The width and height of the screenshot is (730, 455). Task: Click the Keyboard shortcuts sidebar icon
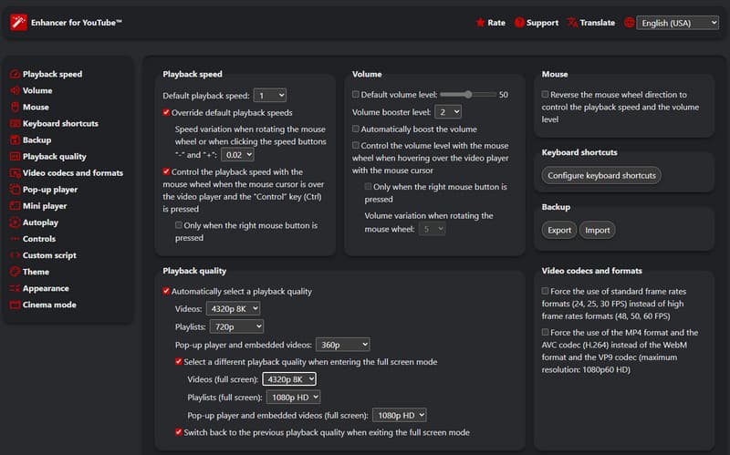pyautogui.click(x=15, y=123)
